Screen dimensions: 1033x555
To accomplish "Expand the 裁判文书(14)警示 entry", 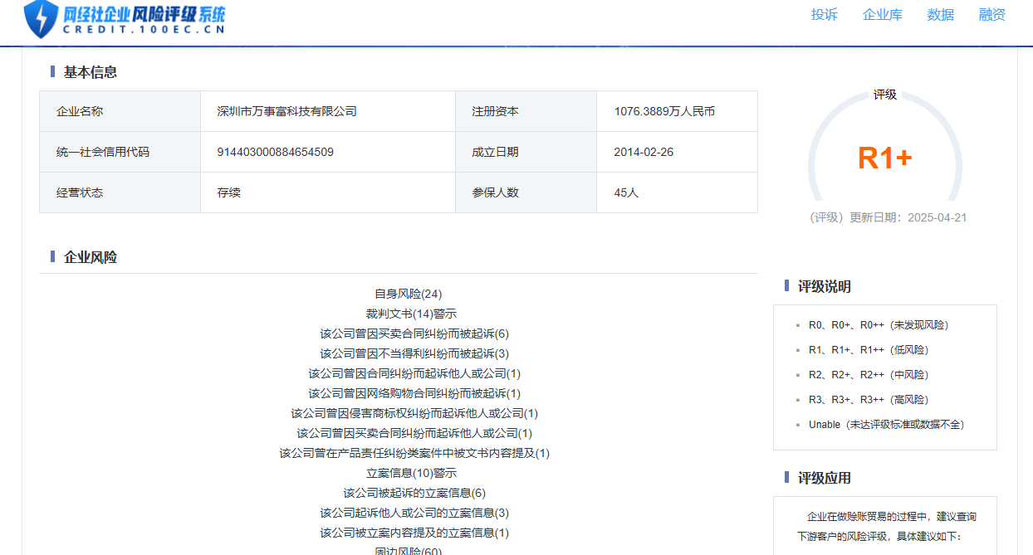I will point(411,314).
